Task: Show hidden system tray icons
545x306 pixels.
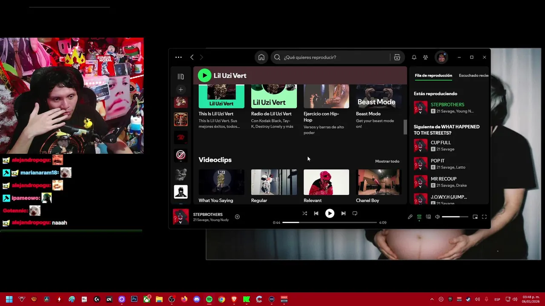Action: click(x=432, y=299)
